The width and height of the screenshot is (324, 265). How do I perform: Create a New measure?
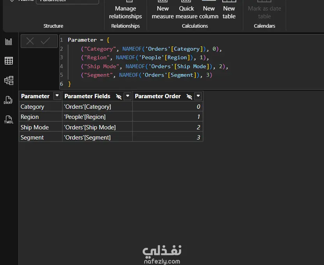coord(163,11)
